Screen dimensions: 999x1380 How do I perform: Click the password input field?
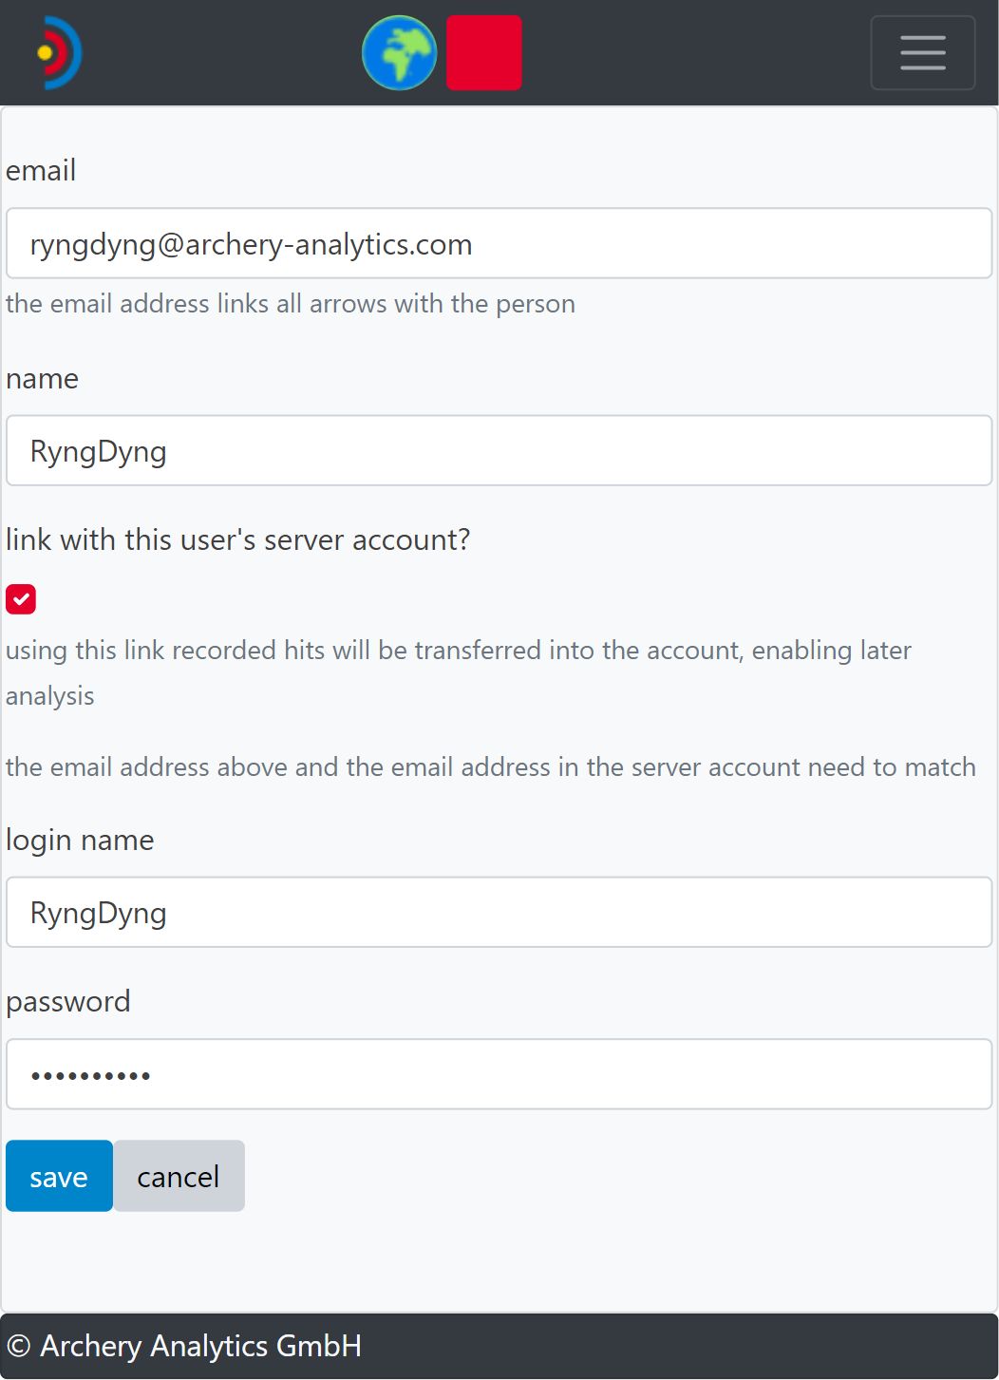point(499,1074)
